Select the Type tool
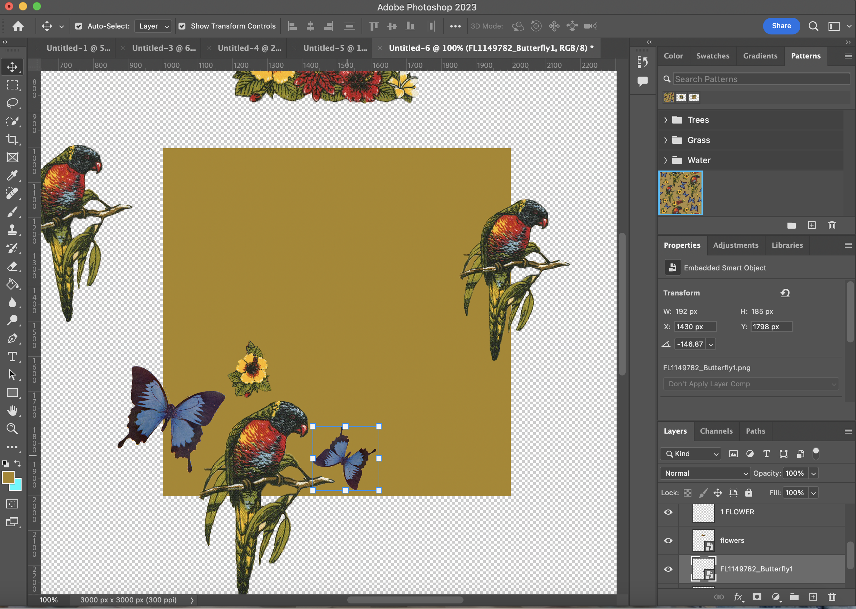856x609 pixels. pyautogui.click(x=12, y=357)
